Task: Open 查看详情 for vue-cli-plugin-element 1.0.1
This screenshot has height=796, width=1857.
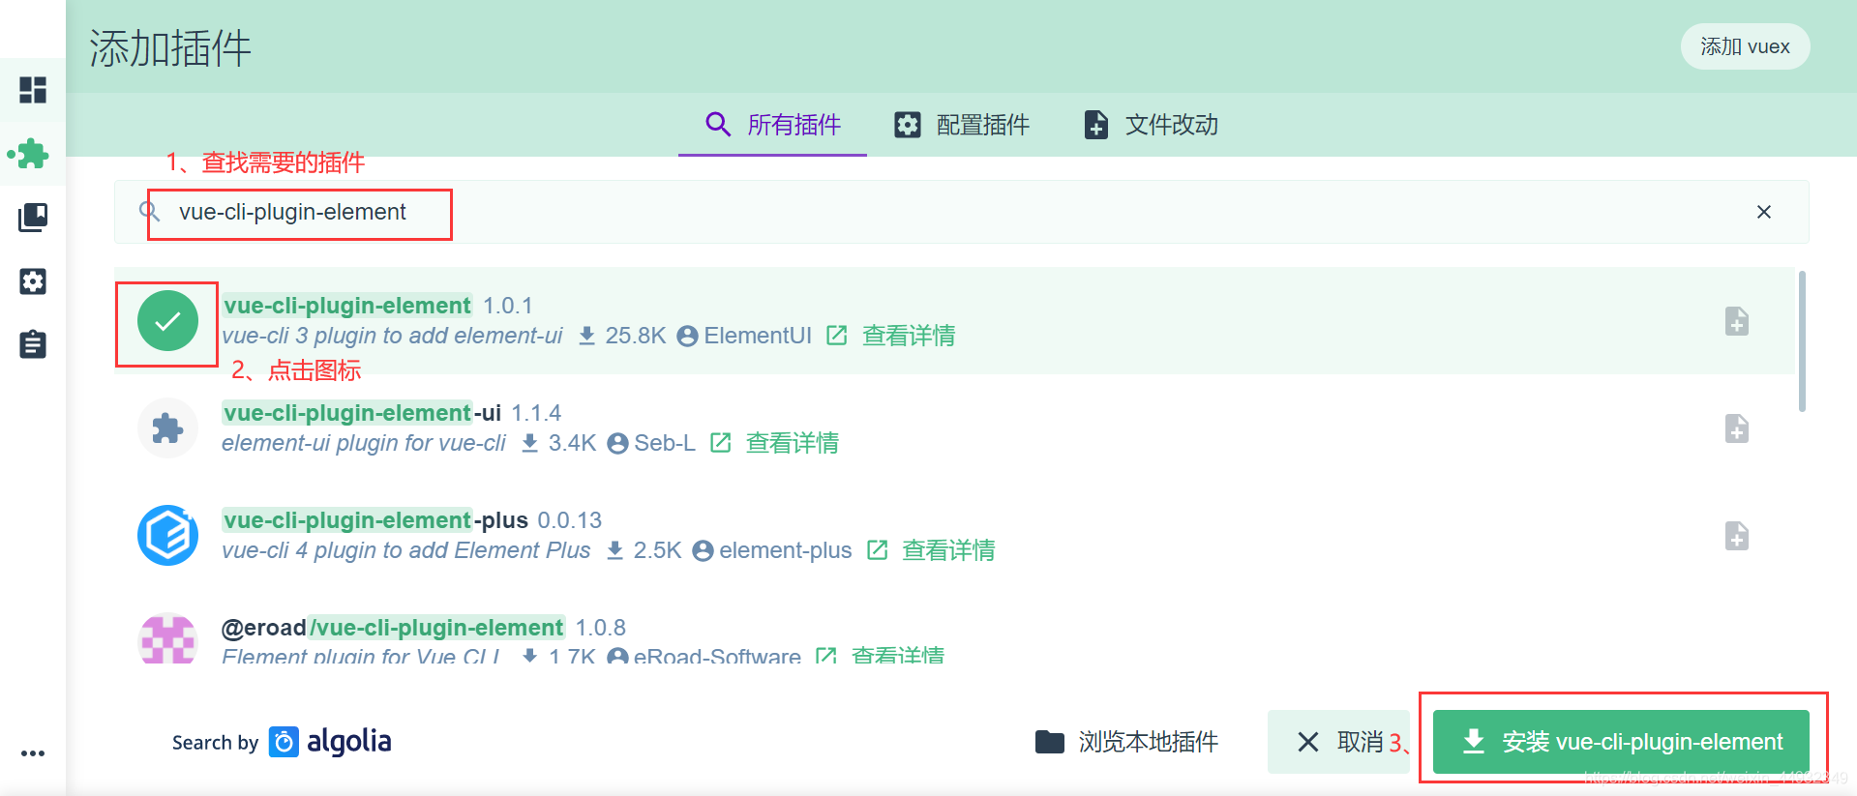Action: tap(909, 336)
